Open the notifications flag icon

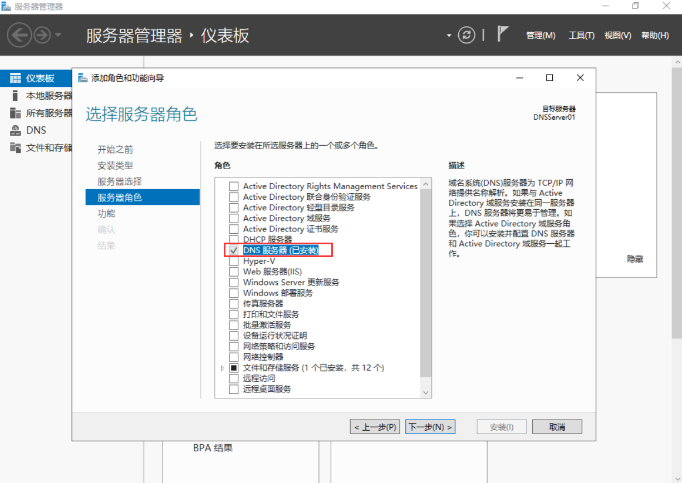503,34
